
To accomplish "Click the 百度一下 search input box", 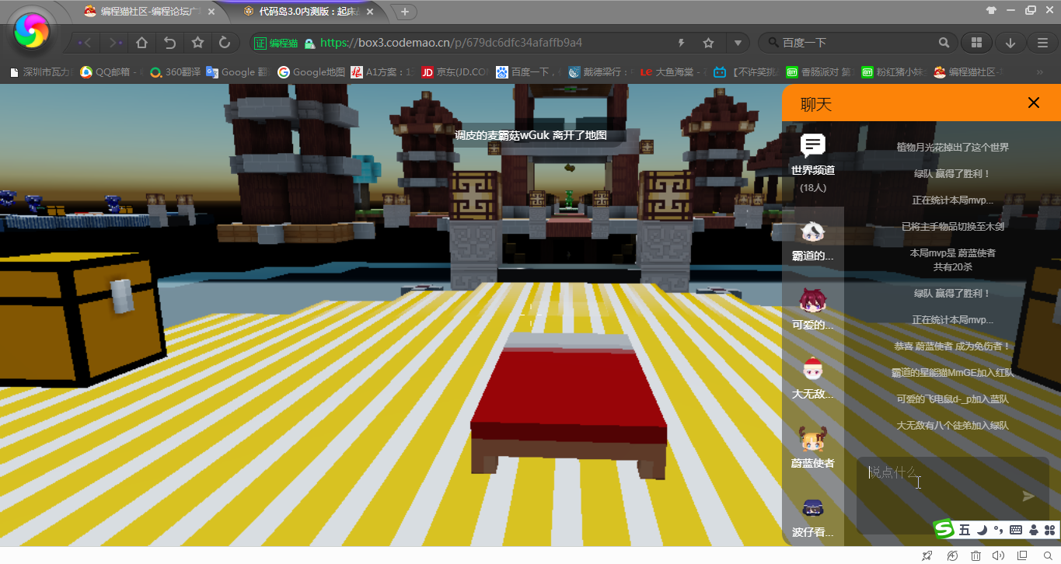I will pyautogui.click(x=857, y=43).
